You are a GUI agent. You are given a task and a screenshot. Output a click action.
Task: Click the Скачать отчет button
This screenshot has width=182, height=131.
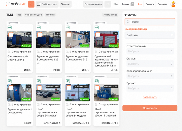[x=93, y=4]
